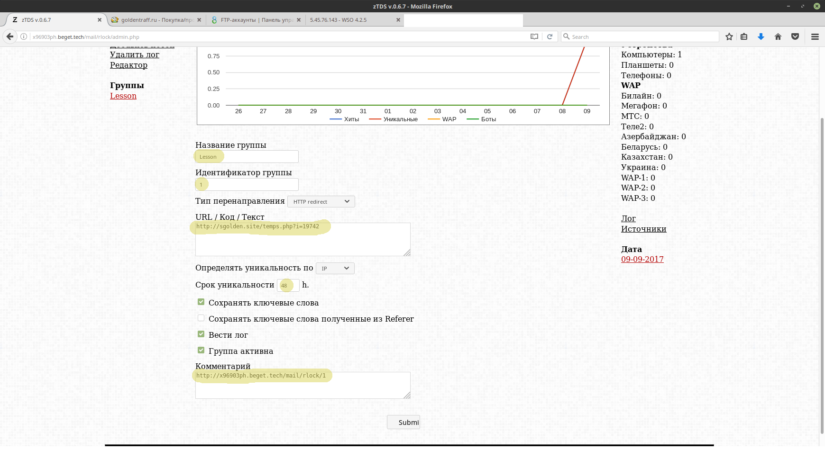
Task: Toggle the WAP legend item in chart
Action: 442,119
